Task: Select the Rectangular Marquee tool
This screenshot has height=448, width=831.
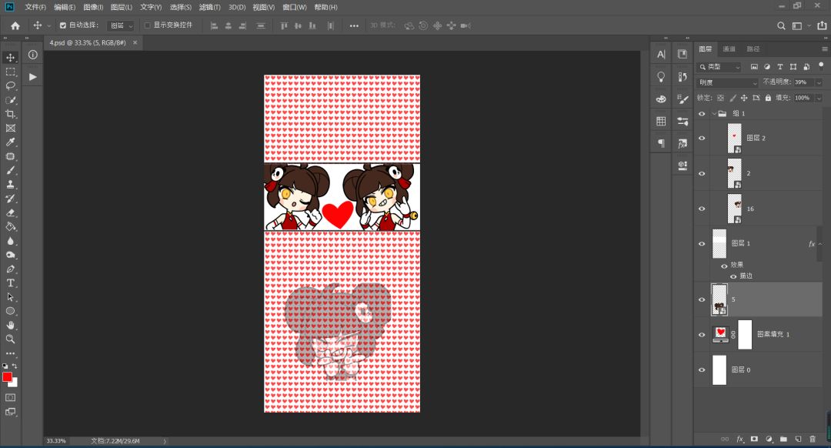Action: 10,72
